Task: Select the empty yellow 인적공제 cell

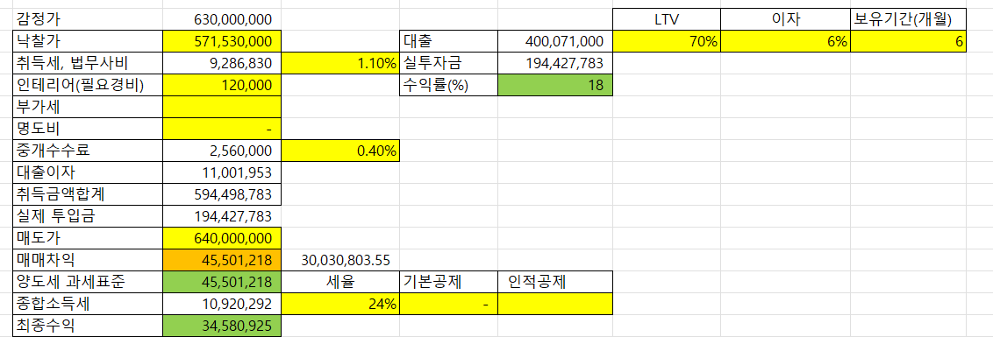Action: tap(554, 304)
